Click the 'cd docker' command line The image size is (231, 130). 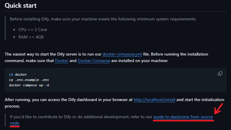pos(18,74)
